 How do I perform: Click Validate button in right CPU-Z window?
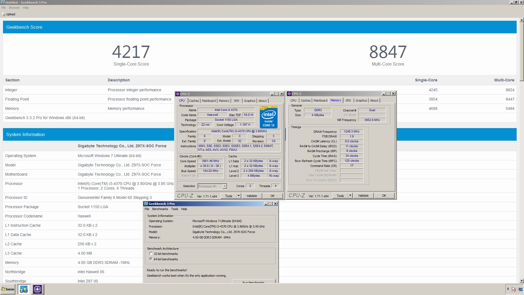click(363, 196)
